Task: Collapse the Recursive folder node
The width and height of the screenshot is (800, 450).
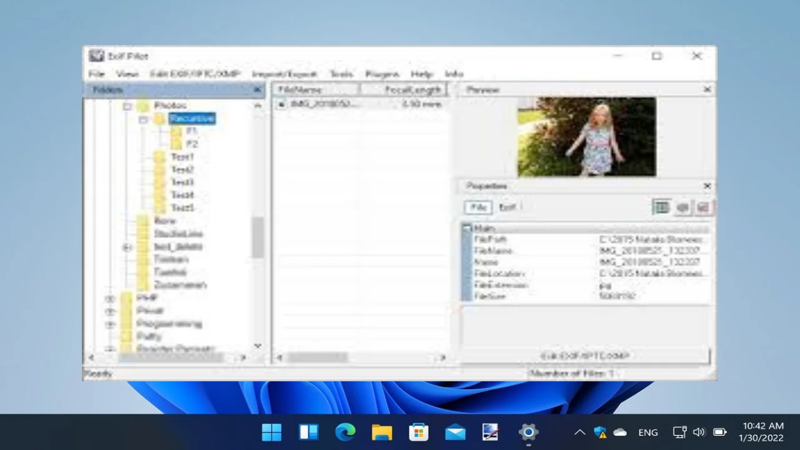Action: [144, 119]
